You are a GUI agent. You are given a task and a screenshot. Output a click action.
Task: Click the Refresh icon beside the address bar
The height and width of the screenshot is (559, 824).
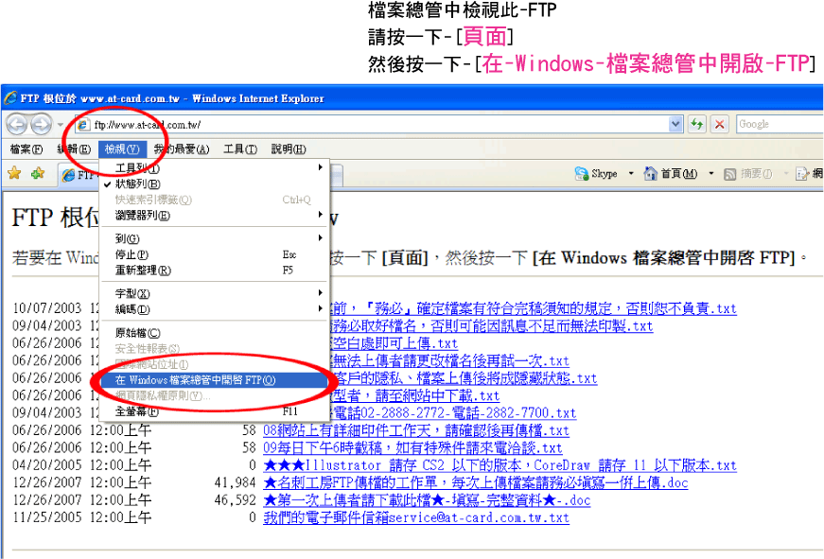(x=697, y=125)
